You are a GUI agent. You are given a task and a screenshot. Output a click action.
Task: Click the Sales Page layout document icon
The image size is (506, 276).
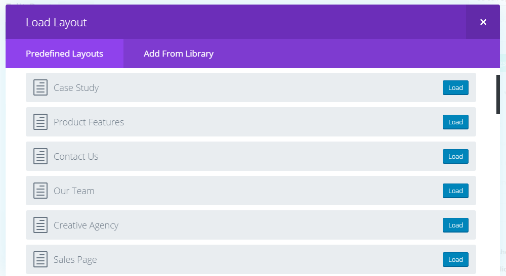point(40,259)
